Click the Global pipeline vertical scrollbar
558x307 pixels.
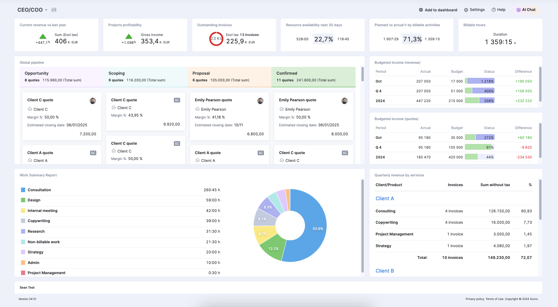[363, 74]
